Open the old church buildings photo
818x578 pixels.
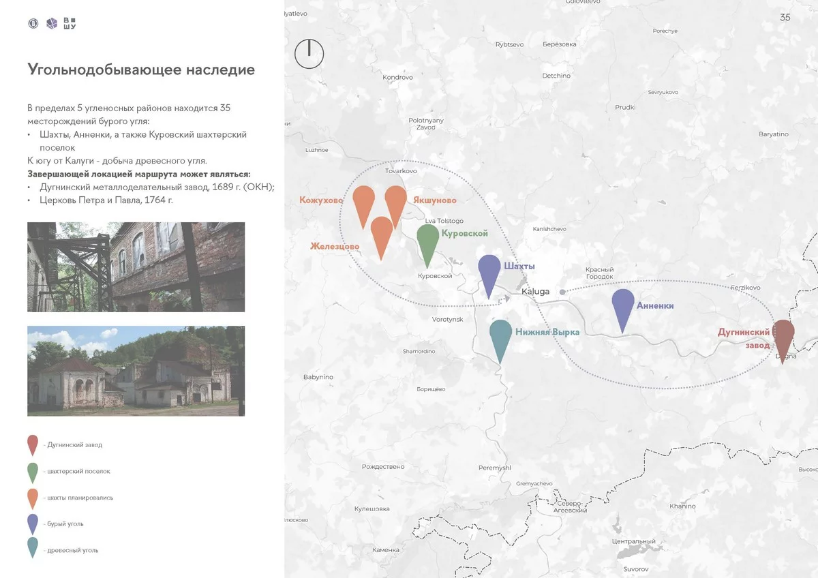click(x=136, y=371)
